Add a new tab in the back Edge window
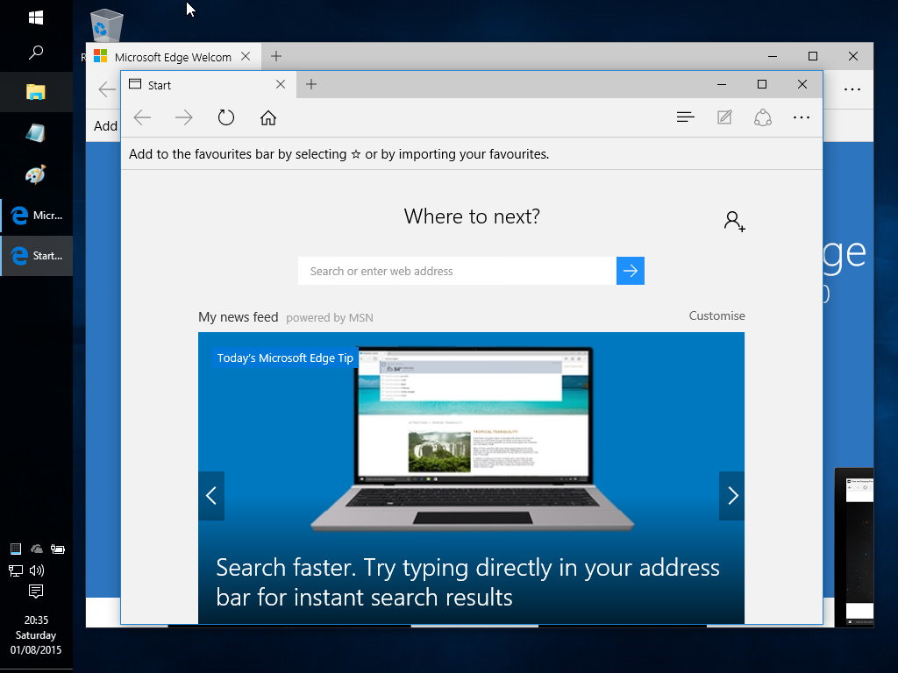 point(276,56)
